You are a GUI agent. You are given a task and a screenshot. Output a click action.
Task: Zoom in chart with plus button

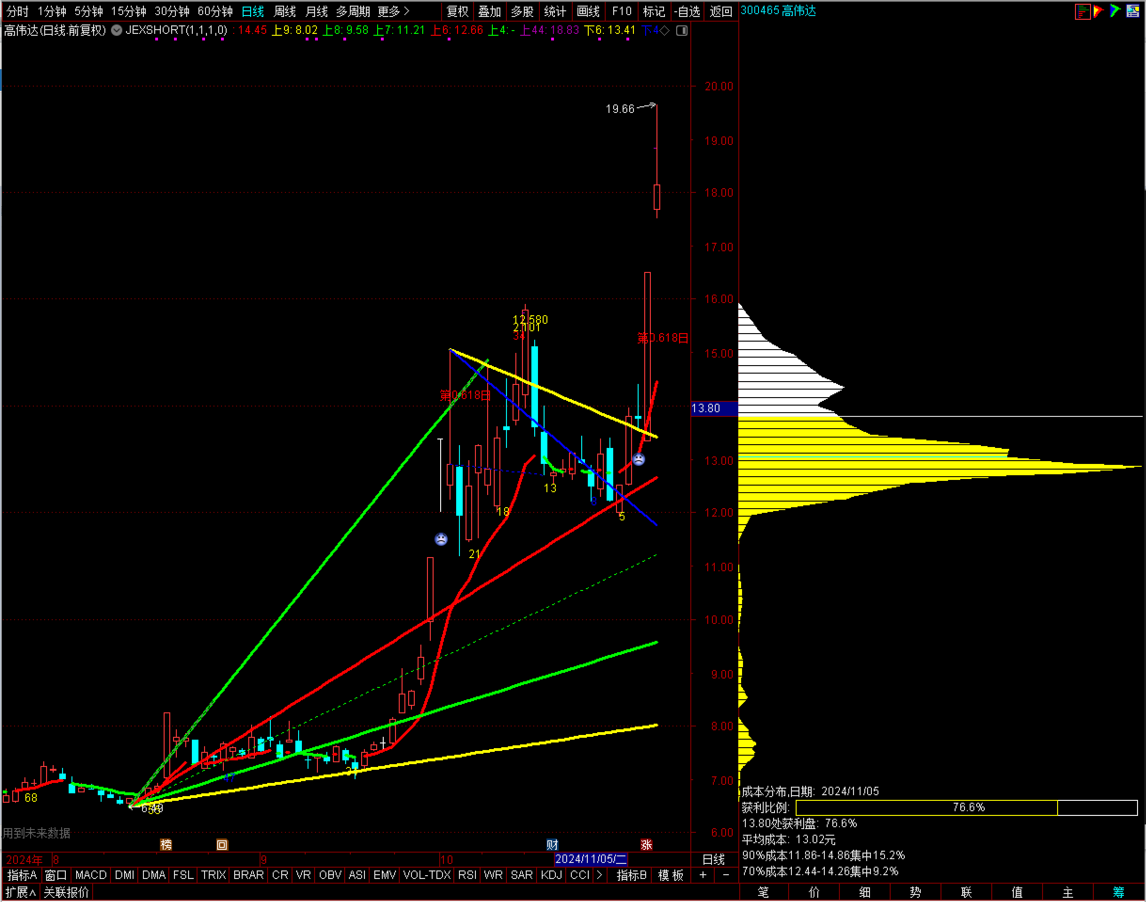pos(703,875)
